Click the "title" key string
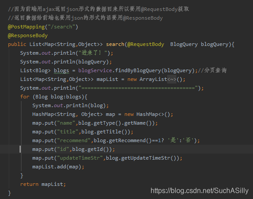 pyautogui.click(x=67, y=132)
